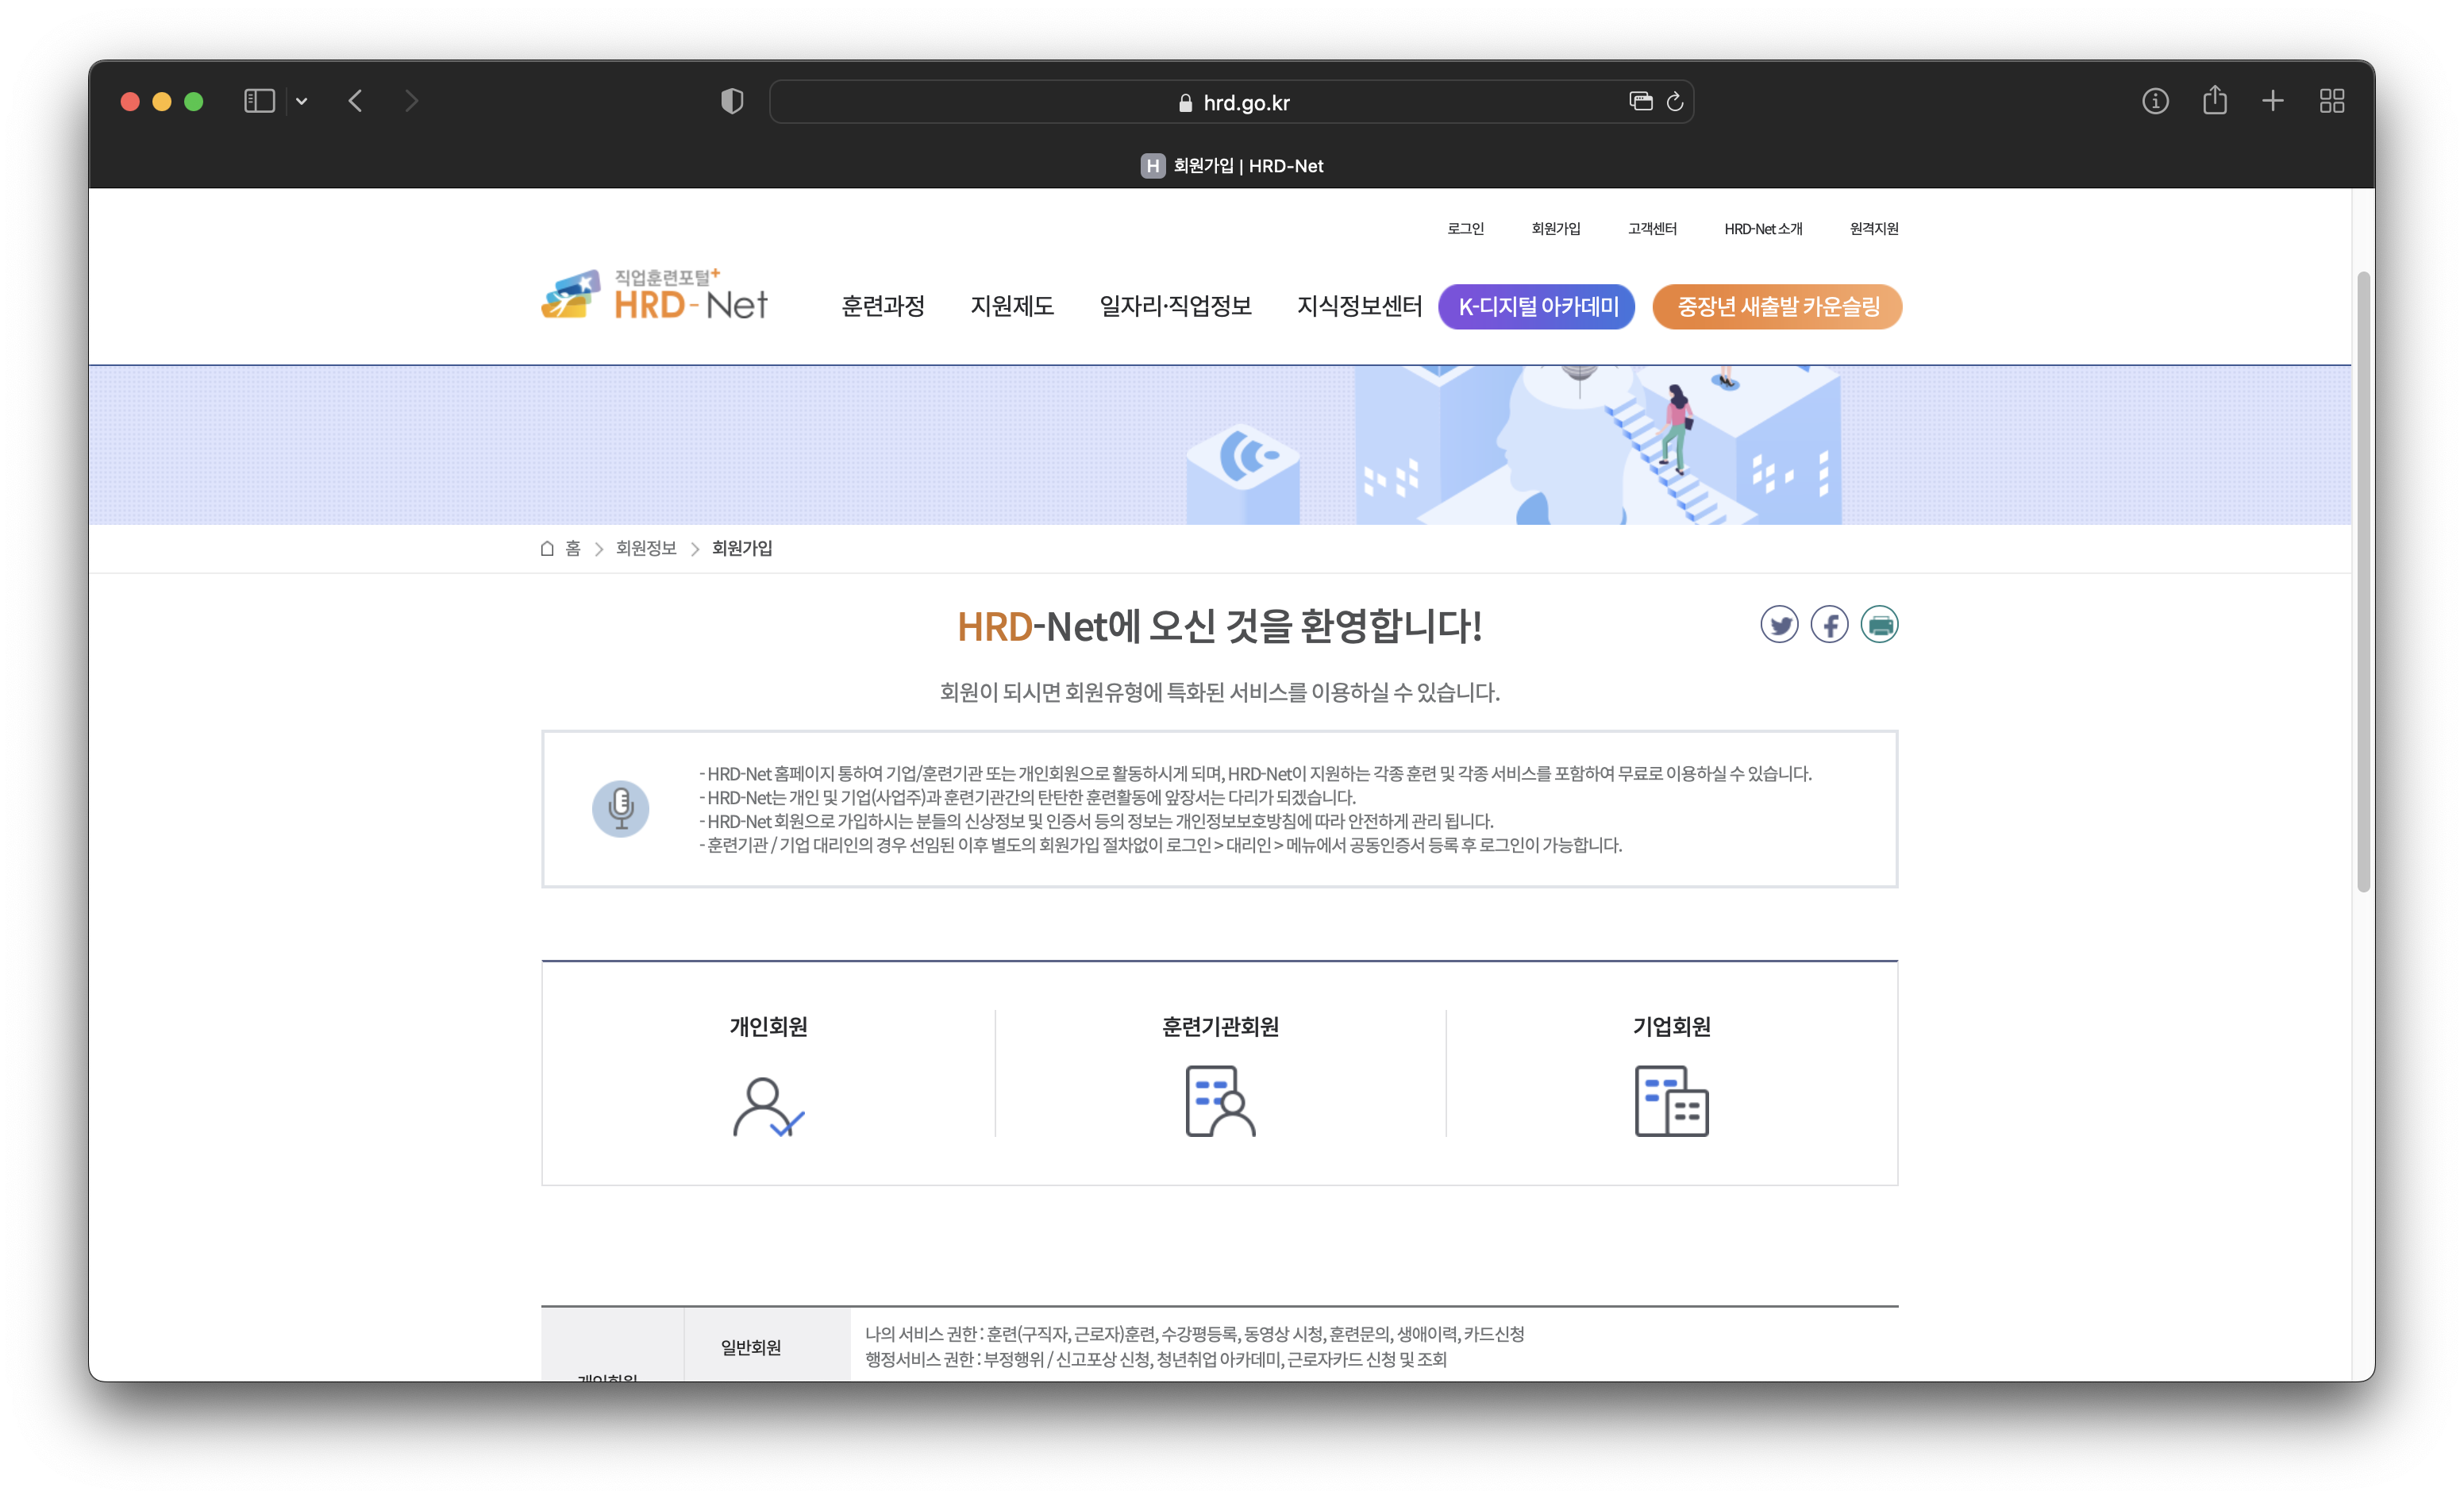Open the Safari share icon
This screenshot has width=2464, height=1499.
[x=2214, y=100]
